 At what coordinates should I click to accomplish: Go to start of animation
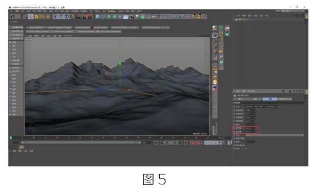(156, 143)
